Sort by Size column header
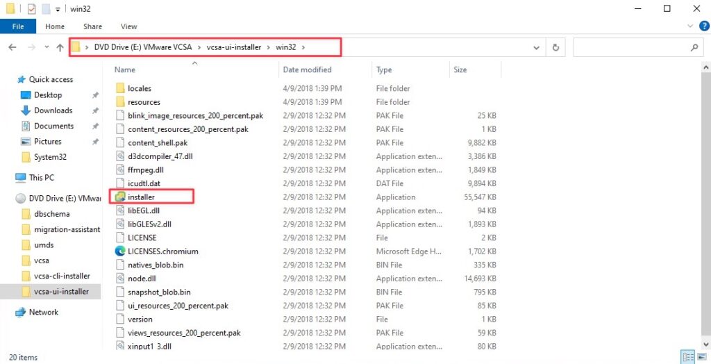Screen dimensions: 711x364 [460, 69]
